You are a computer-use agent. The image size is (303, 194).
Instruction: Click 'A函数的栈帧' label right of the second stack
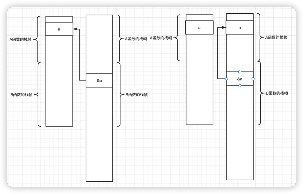(136, 39)
